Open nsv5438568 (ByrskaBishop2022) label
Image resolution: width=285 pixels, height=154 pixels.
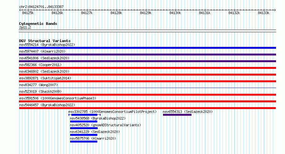click(98, 118)
